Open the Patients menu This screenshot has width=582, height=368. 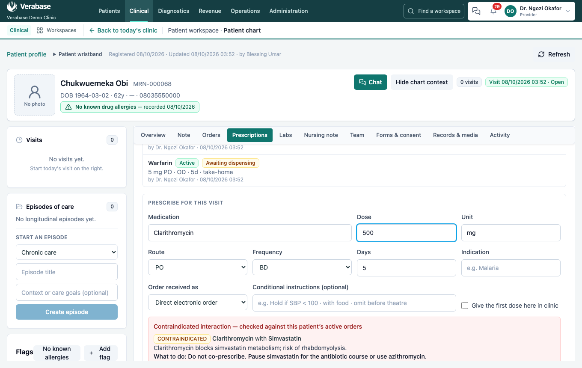click(x=109, y=11)
